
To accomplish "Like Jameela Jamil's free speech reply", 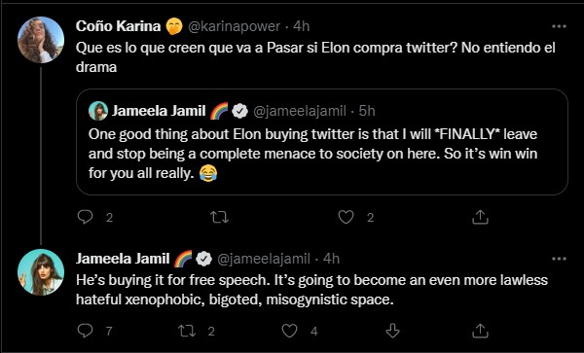I will click(289, 331).
